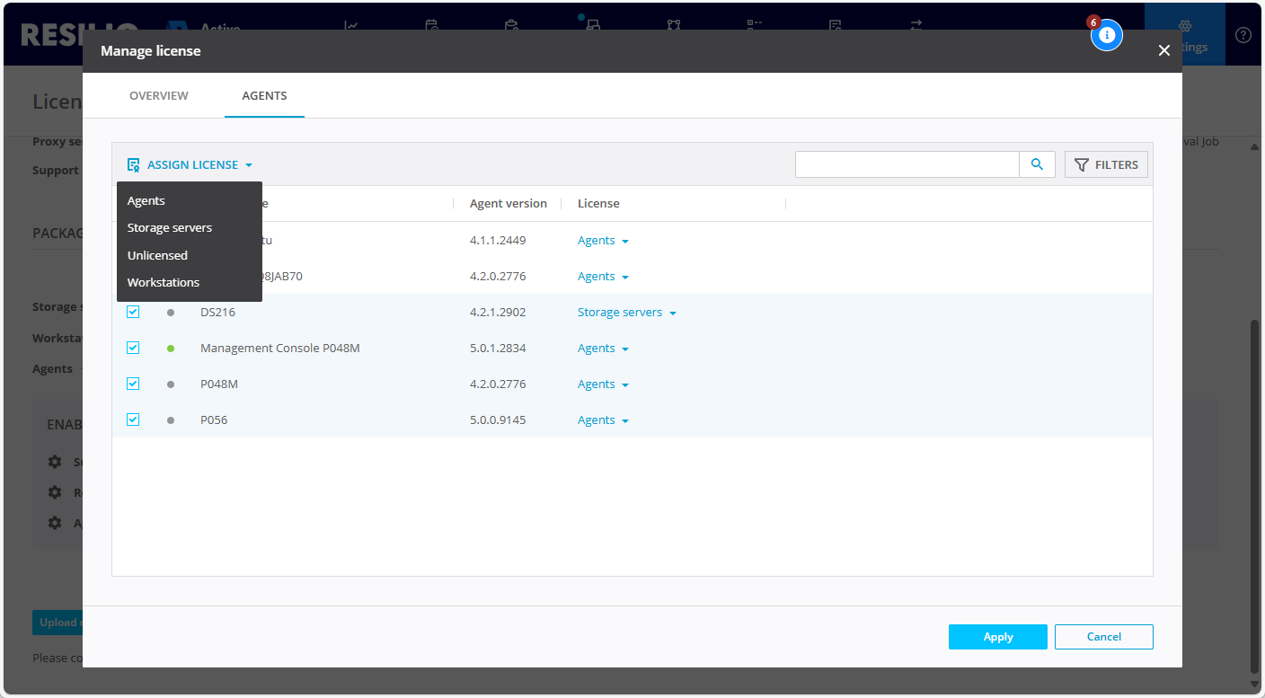1265x698 pixels.
Task: Click the sync transfers icon in top bar
Action: coord(915,25)
